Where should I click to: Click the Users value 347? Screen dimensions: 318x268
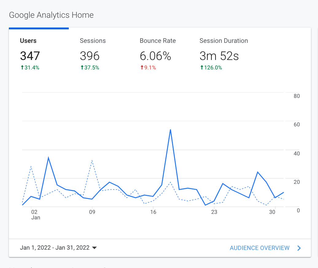point(30,56)
